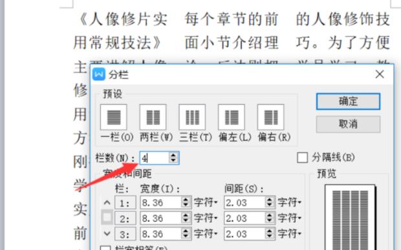Open column 2 间距 unit dropdown 字符
Image resolution: width=401 pixels, height=250 pixels.
tap(290, 218)
